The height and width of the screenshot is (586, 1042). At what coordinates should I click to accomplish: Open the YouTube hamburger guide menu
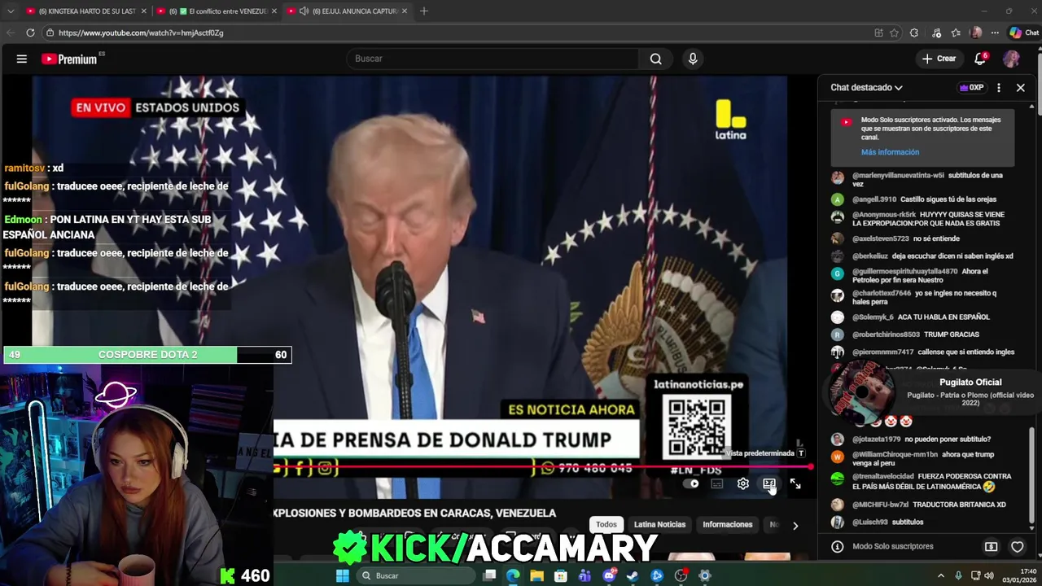tap(22, 59)
